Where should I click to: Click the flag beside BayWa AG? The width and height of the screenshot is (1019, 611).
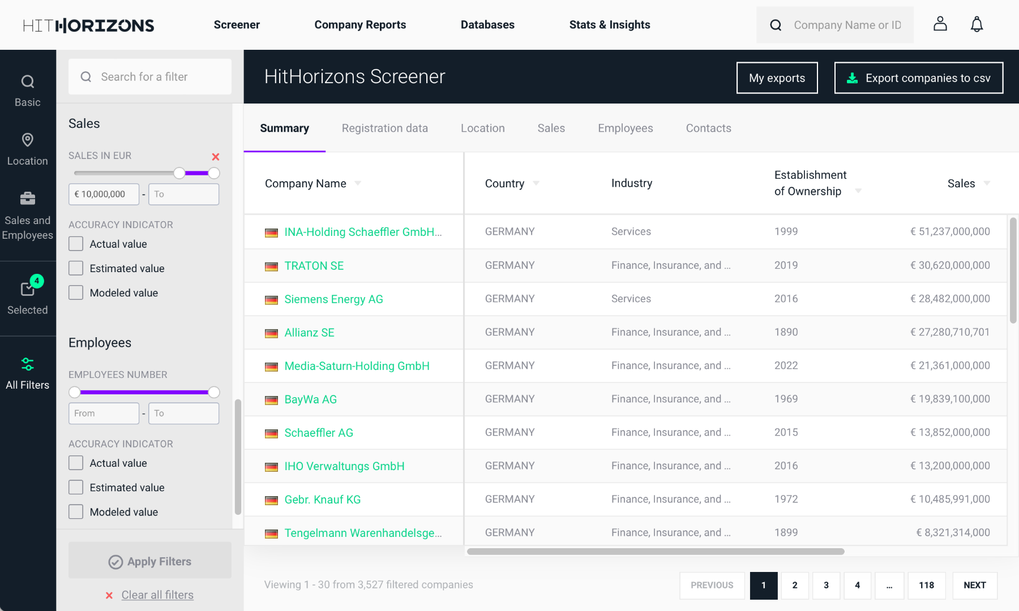click(272, 400)
